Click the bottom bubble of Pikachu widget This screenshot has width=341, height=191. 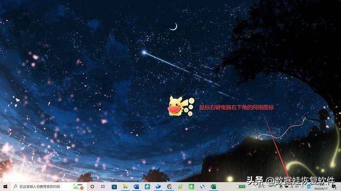[x=190, y=114]
